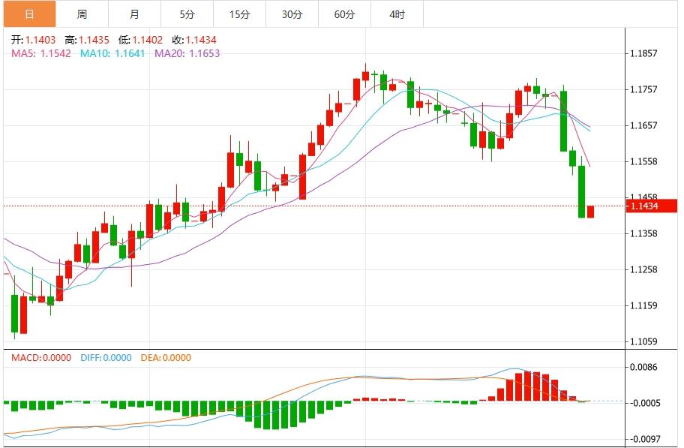Click the 收 closing price value
The width and height of the screenshot is (684, 448).
coord(197,39)
